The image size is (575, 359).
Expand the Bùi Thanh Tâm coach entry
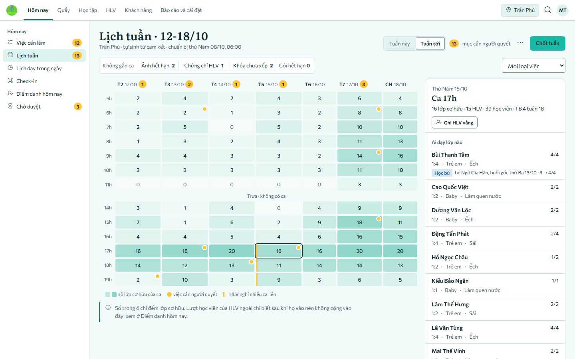pos(495,164)
